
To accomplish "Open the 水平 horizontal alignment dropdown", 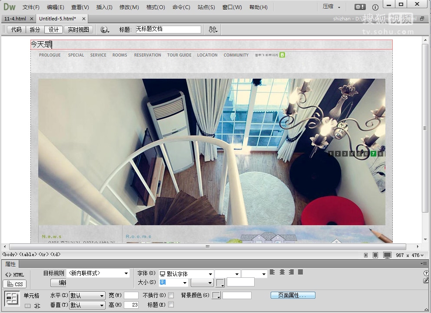I will click(x=87, y=296).
